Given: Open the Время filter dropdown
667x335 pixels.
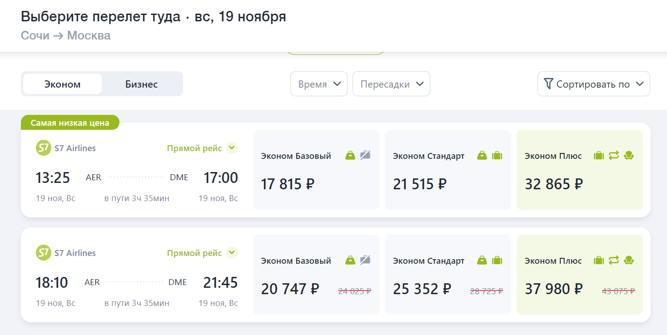Looking at the screenshot, I should (x=319, y=84).
